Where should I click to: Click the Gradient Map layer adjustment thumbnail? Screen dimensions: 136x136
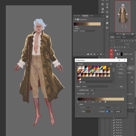[117, 54]
